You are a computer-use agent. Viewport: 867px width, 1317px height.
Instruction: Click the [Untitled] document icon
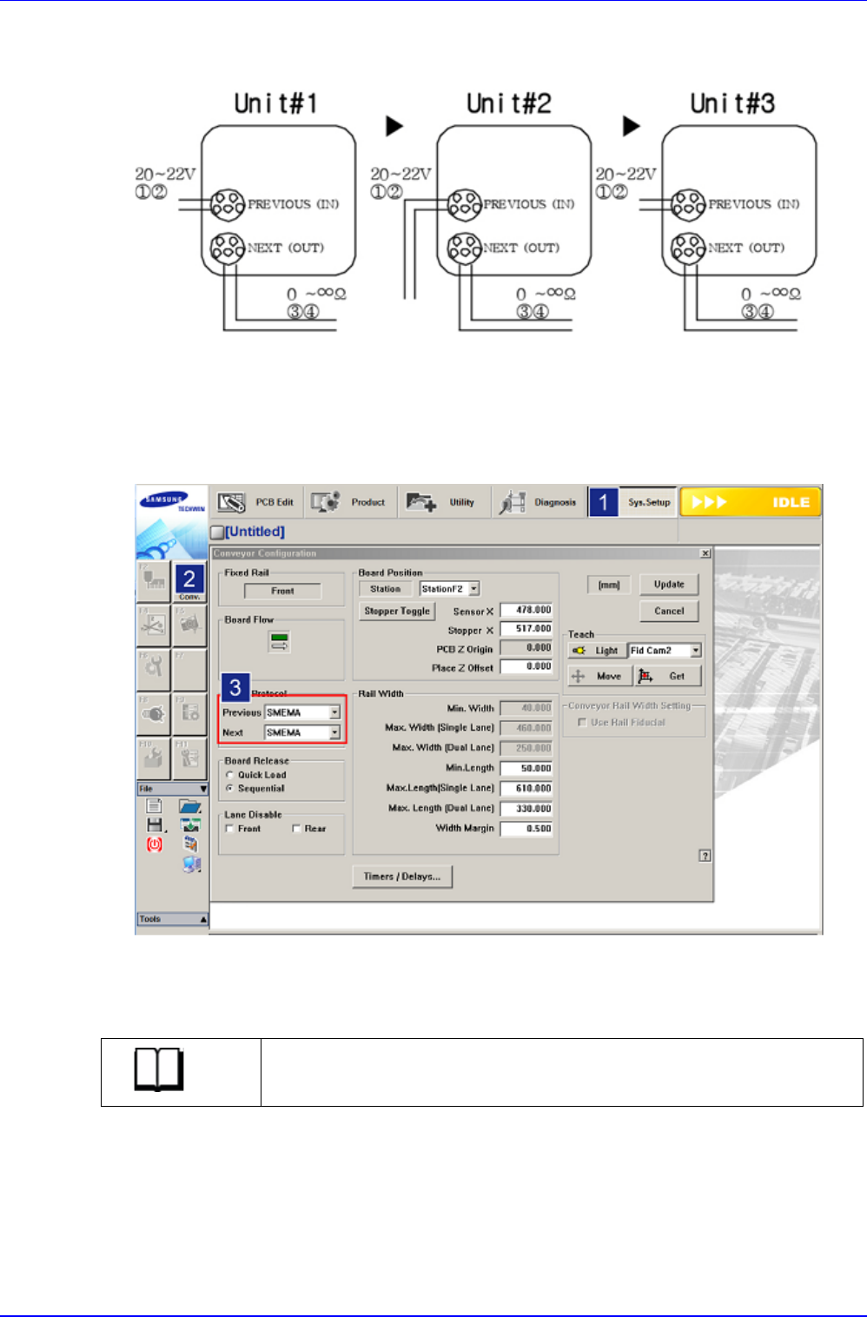[218, 532]
